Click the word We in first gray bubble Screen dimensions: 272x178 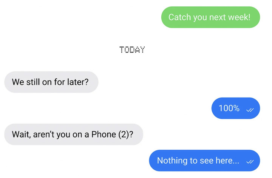coord(18,82)
